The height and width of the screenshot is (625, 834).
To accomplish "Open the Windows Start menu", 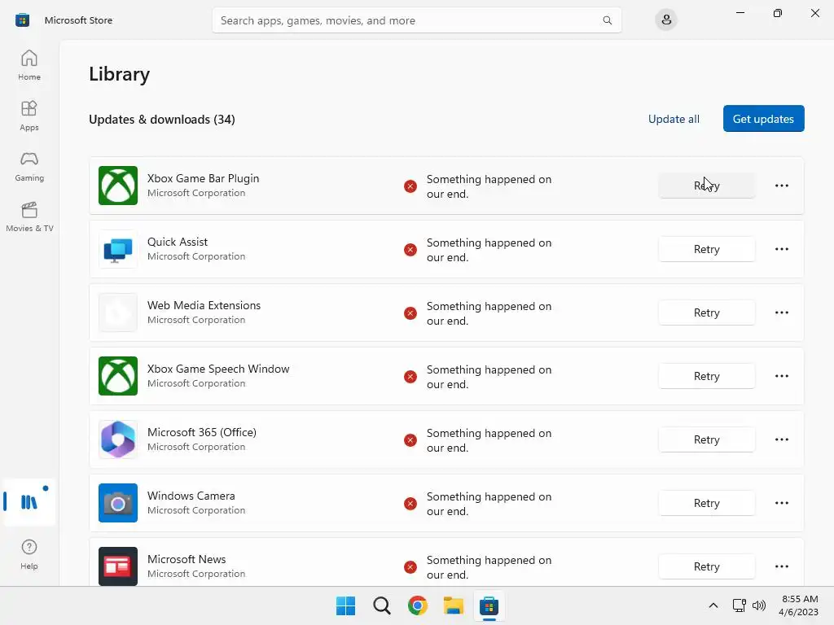I will pos(345,605).
